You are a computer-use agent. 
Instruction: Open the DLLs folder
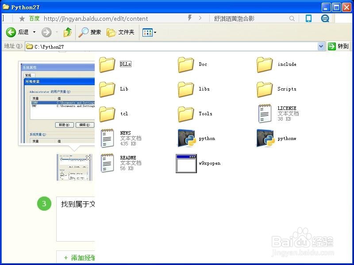(x=108, y=64)
